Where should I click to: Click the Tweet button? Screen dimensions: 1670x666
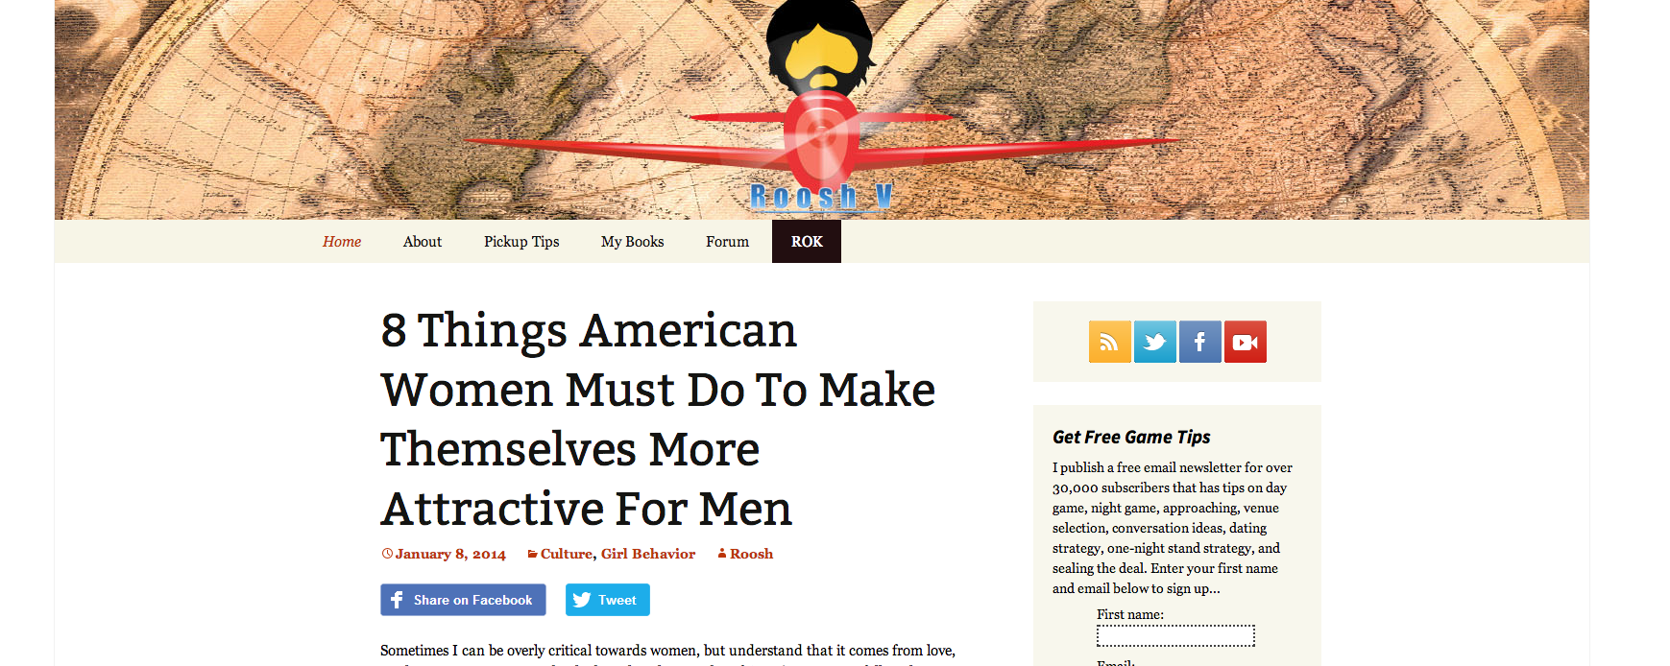pos(608,600)
